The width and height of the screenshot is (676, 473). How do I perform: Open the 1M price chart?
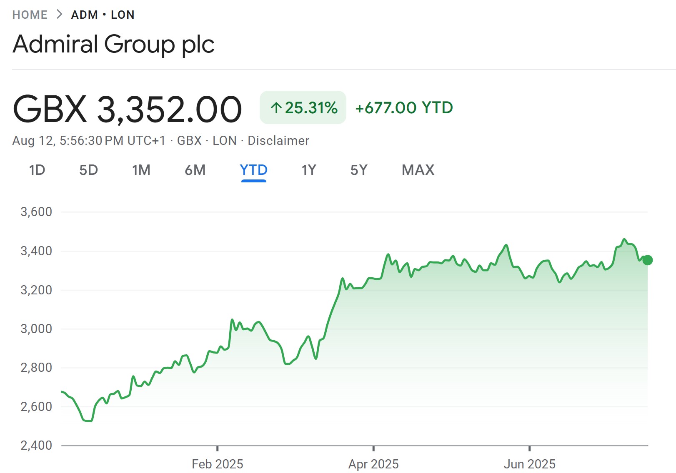tap(141, 170)
